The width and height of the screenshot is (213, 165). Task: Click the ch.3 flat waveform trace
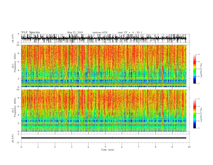coord(104,138)
